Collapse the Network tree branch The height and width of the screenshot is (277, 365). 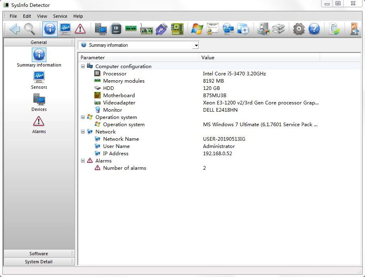pos(83,131)
